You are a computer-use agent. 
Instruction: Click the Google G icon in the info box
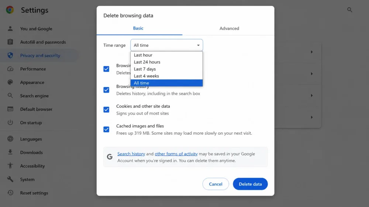110,157
